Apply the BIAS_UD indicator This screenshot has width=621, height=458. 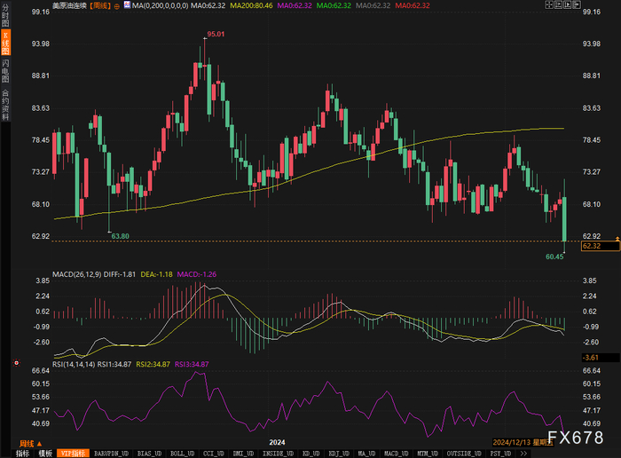pyautogui.click(x=149, y=454)
